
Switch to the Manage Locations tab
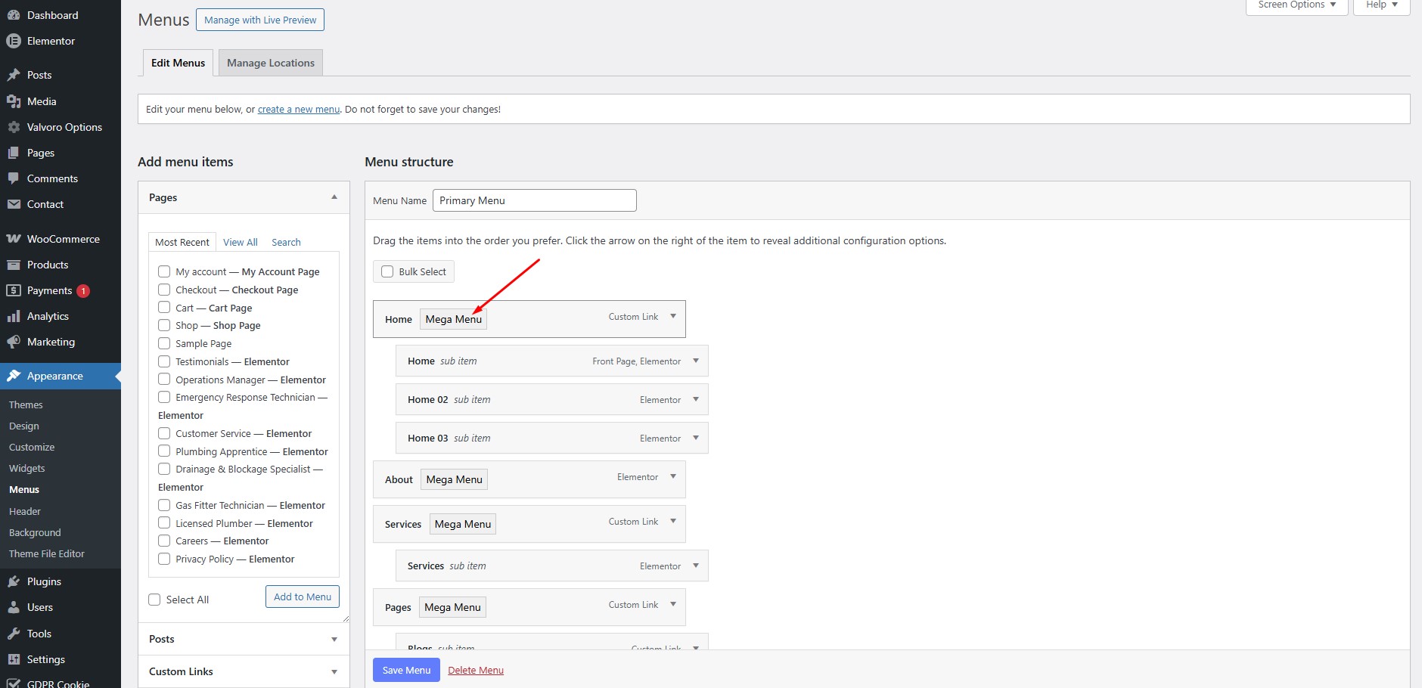(271, 63)
